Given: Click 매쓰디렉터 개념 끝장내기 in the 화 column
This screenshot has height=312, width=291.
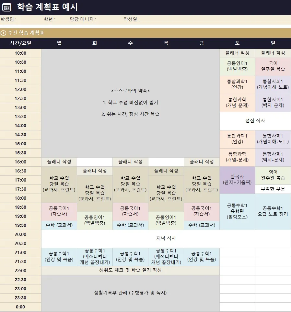Looking at the screenshot, I should (95, 257).
